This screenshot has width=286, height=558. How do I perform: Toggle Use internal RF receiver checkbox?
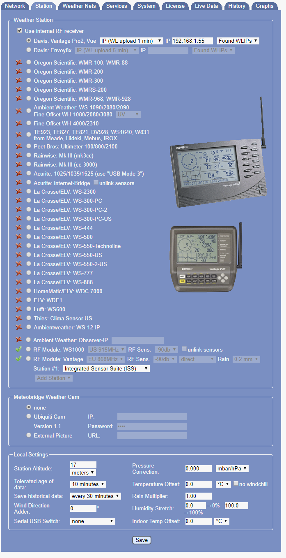click(19, 31)
